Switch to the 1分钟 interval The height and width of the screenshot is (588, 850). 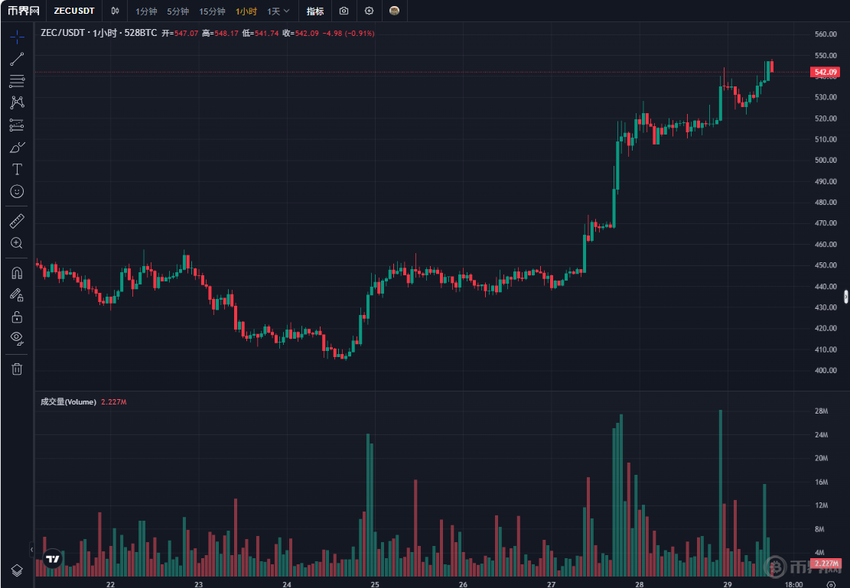pyautogui.click(x=146, y=11)
